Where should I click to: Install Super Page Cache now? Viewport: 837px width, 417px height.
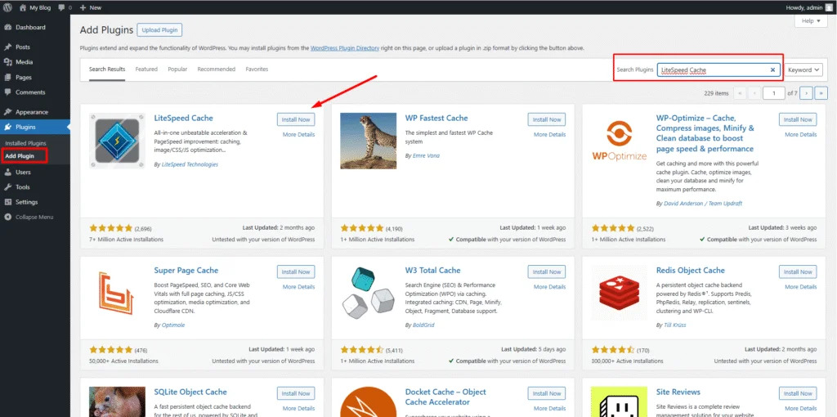(x=296, y=271)
